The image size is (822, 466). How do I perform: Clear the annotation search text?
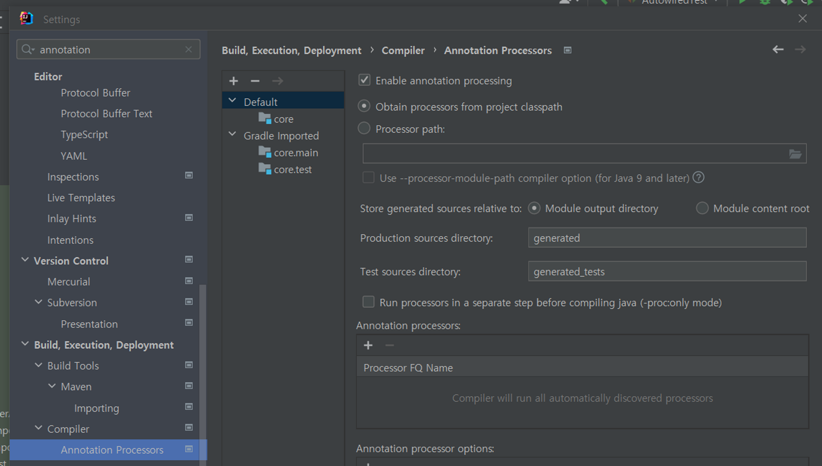click(189, 49)
